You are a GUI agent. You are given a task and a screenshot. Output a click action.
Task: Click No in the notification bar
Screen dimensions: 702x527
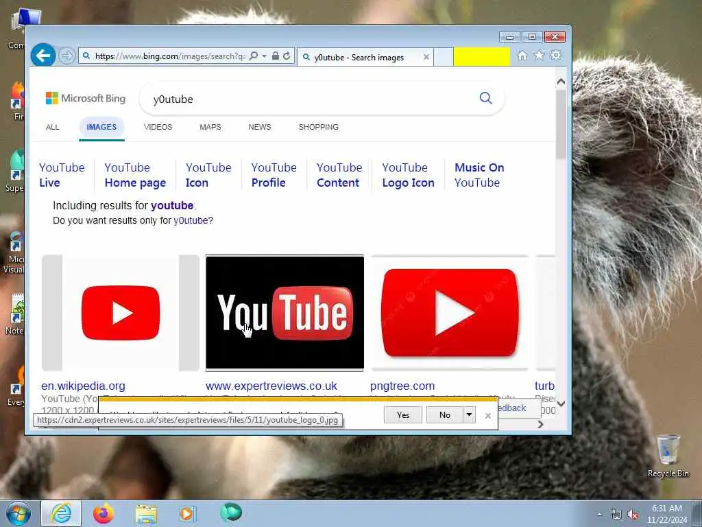pyautogui.click(x=444, y=415)
